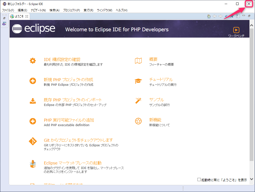Toggle 起動時に常に「ようこそ」を表示 checkbox
Screen dimensions: 255x192
(x=199, y=180)
